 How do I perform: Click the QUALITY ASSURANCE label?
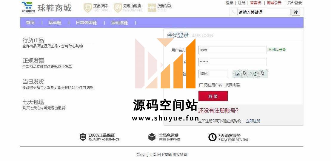104,139
